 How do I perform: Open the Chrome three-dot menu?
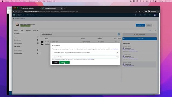[158, 11]
